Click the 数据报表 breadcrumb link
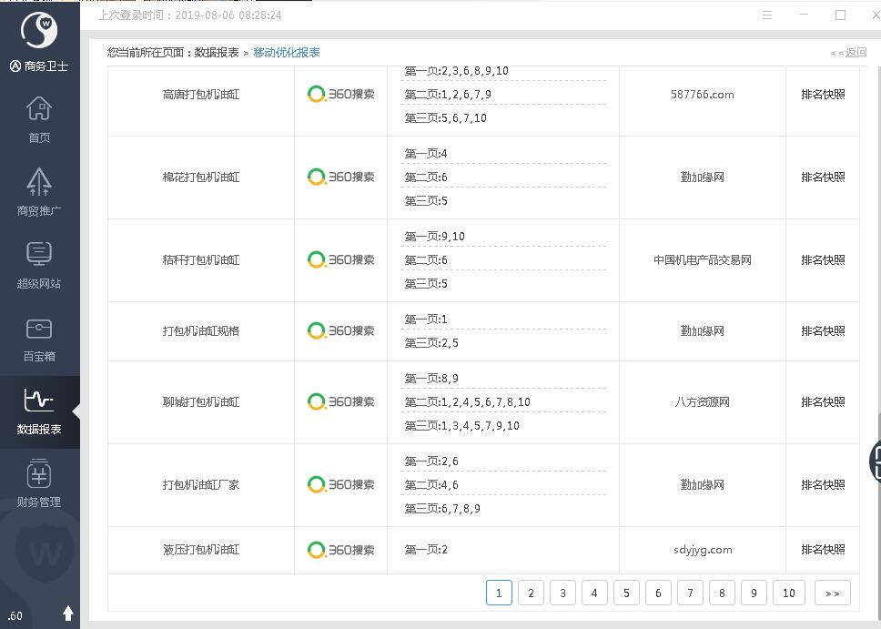 pyautogui.click(x=217, y=53)
